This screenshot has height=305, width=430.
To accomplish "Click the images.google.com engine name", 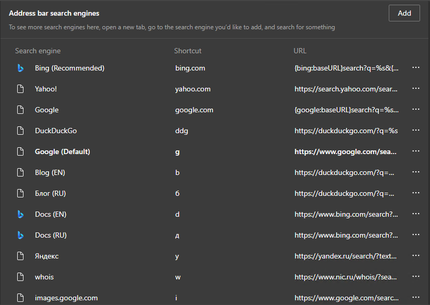I will tap(66, 298).
